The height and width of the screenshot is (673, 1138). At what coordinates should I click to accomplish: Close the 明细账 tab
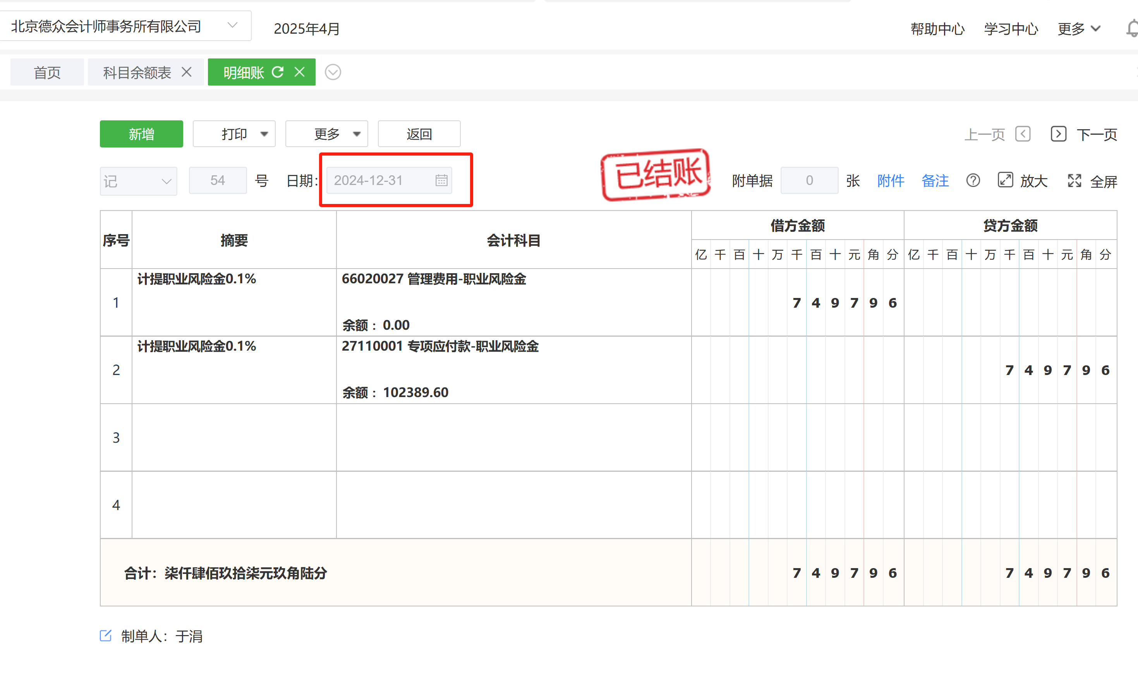coord(299,72)
